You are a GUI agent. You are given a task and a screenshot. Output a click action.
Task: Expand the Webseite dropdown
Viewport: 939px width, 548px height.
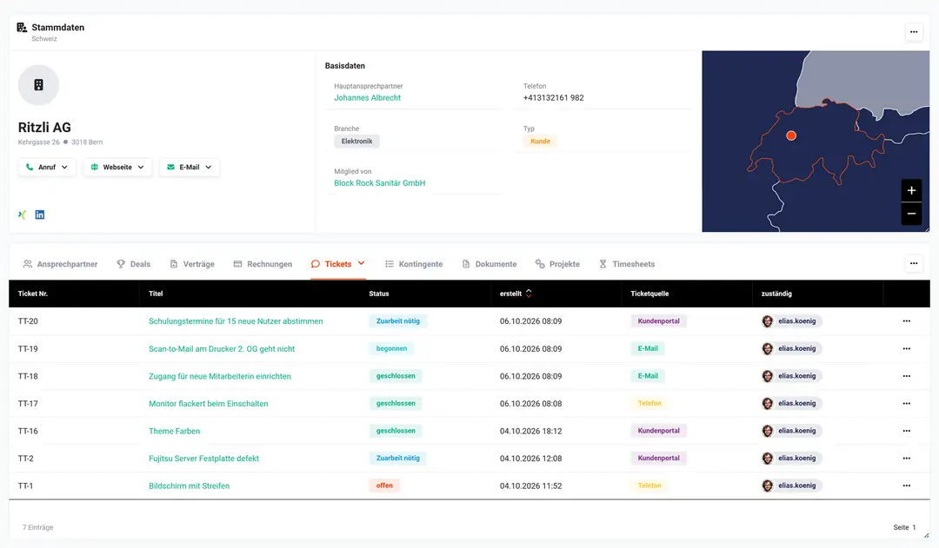tap(117, 168)
